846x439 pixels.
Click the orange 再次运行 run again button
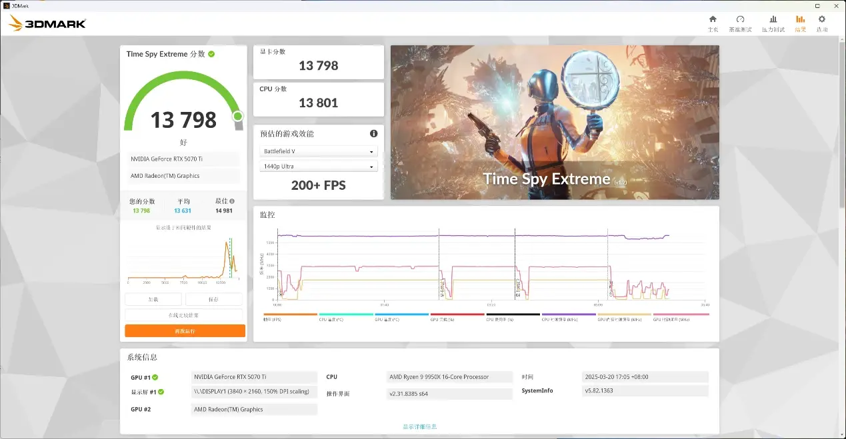coord(185,330)
